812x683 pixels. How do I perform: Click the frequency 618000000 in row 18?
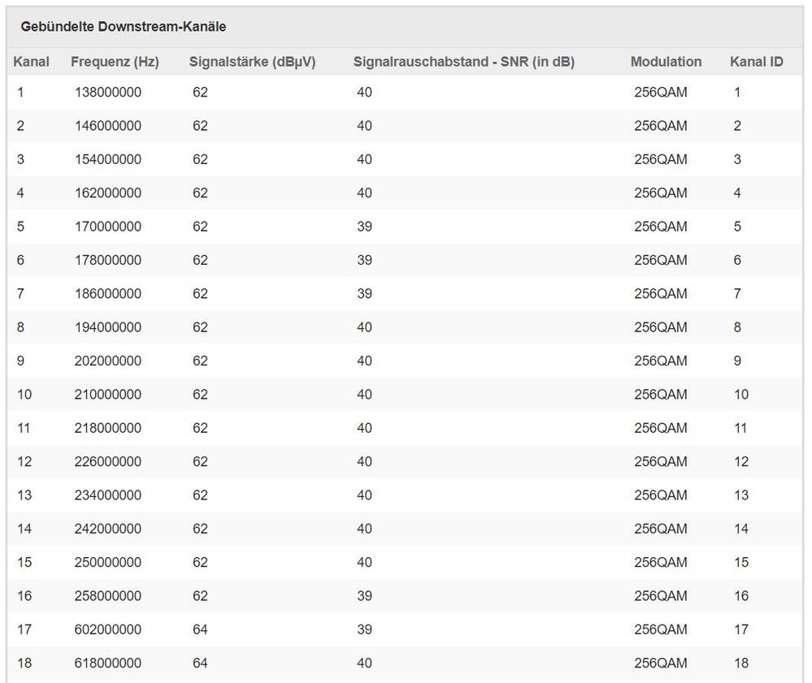click(108, 664)
